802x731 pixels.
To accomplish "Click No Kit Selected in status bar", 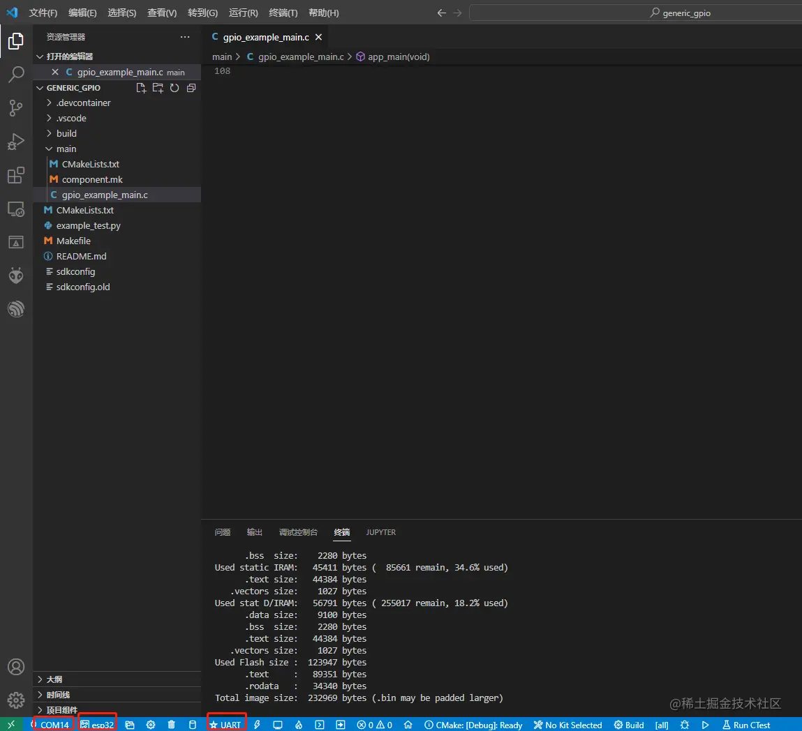I will click(567, 725).
